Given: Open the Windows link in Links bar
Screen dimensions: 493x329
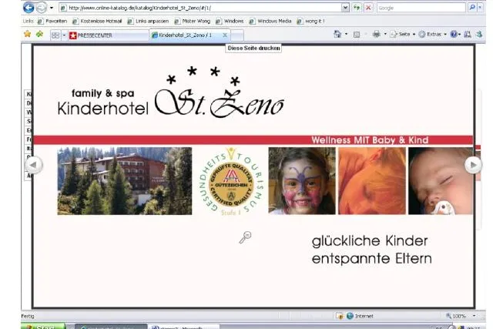Looking at the screenshot, I should pyautogui.click(x=230, y=21).
